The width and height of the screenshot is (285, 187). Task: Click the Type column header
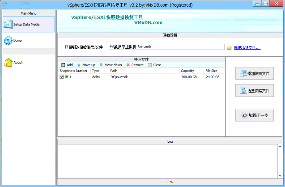[x=100, y=71]
